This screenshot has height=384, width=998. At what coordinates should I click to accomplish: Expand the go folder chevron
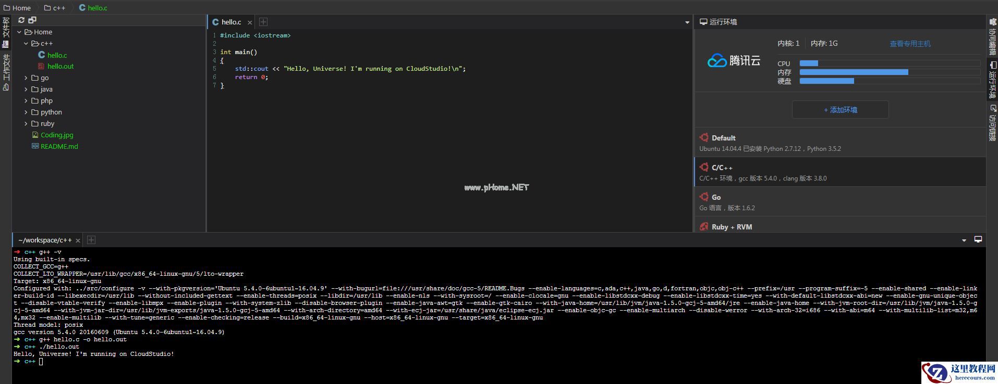(x=26, y=78)
